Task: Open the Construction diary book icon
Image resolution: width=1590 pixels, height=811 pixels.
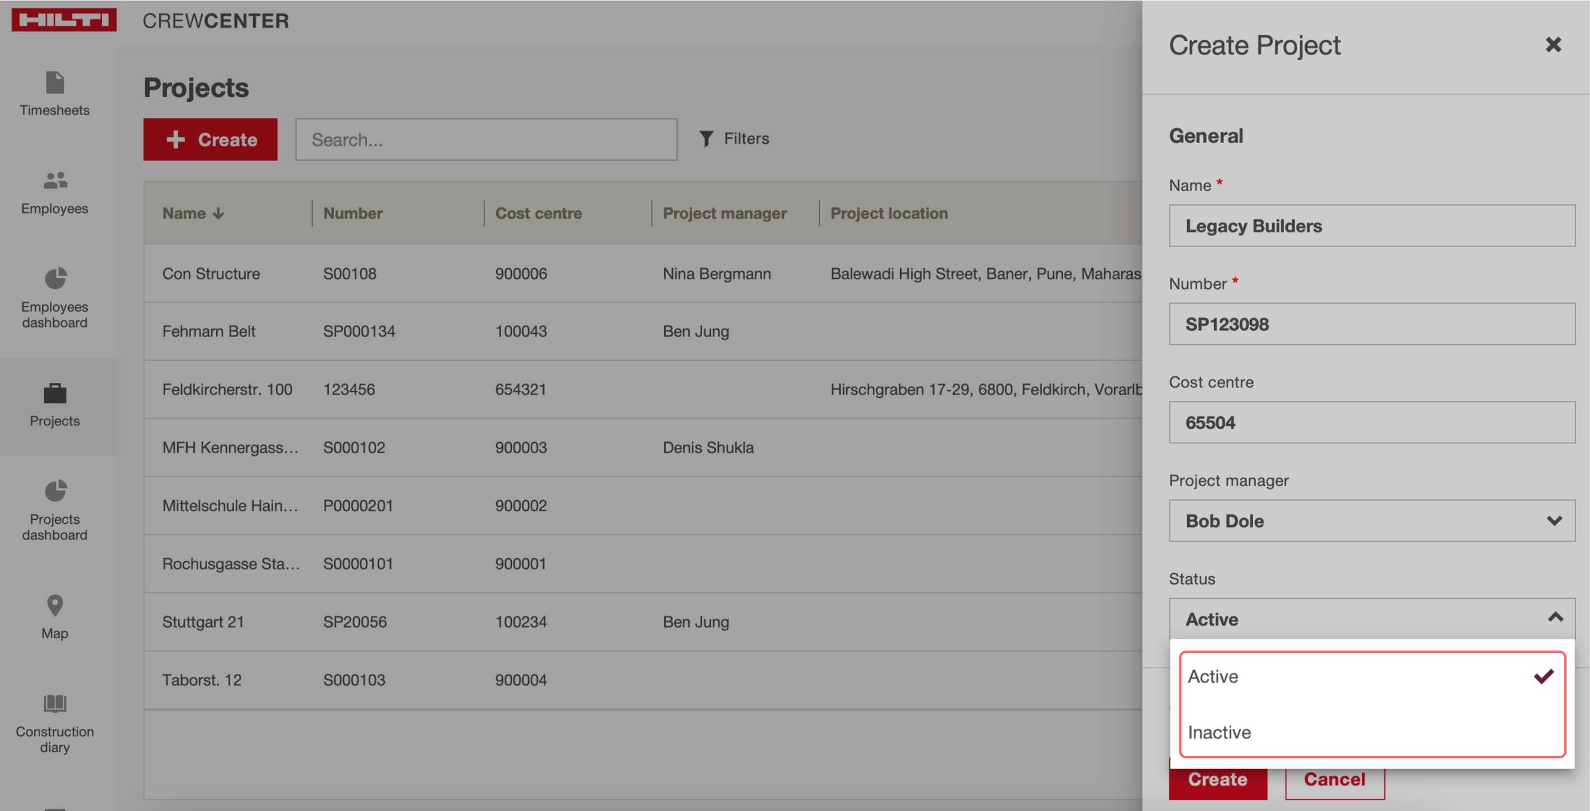Action: coord(55,703)
